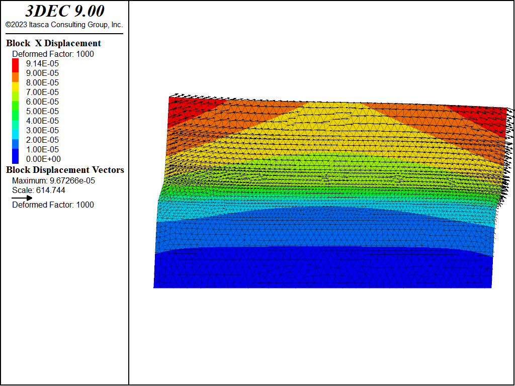Click the Deformed Factor text below the vector arrow

coord(53,205)
